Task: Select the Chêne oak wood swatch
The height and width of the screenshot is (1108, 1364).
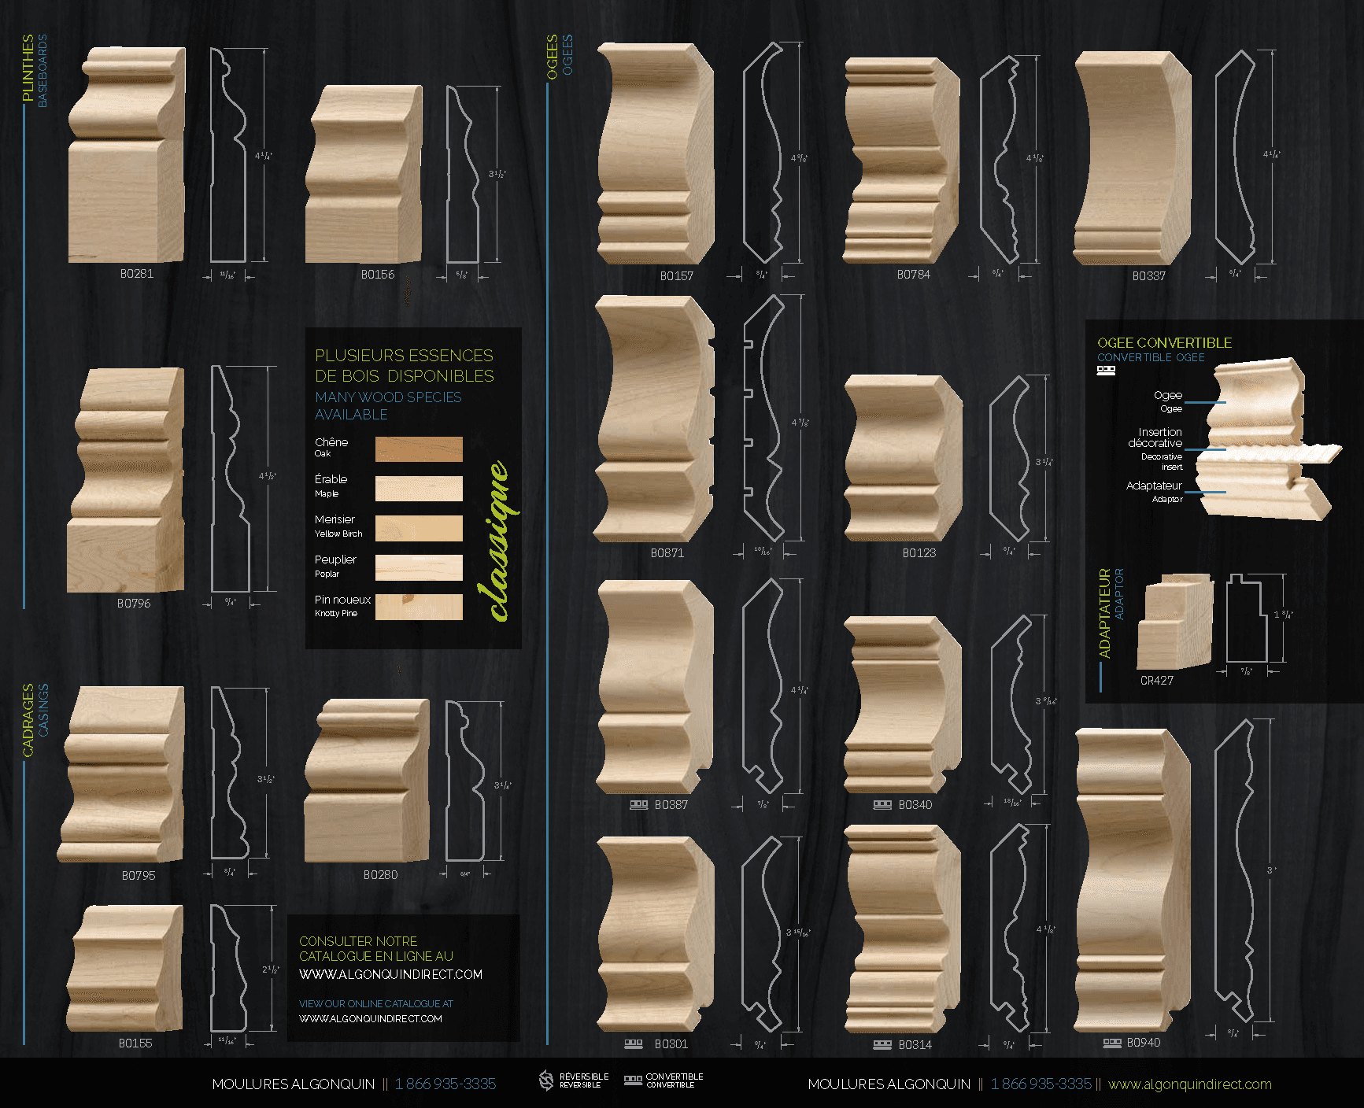Action: [419, 449]
